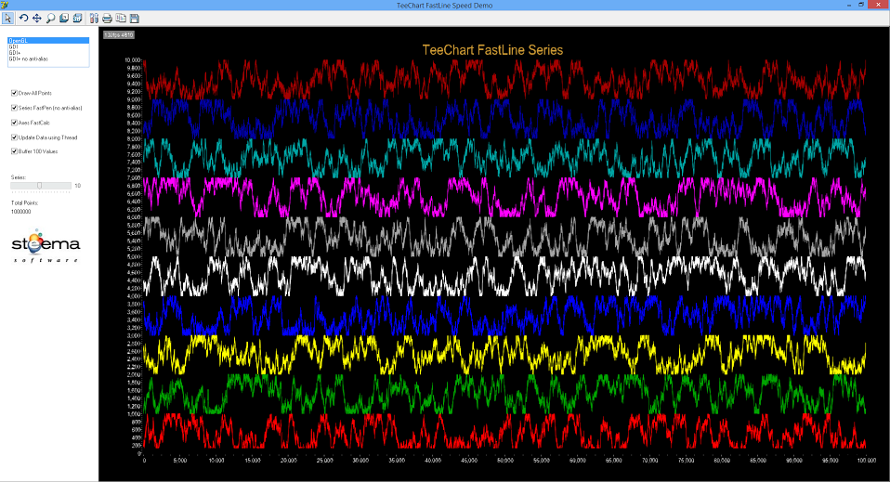Toggle Axes FastCalc checkbox
This screenshot has height=482, width=890.
pyautogui.click(x=14, y=123)
